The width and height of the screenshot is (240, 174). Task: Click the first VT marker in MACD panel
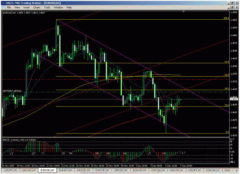(12, 154)
